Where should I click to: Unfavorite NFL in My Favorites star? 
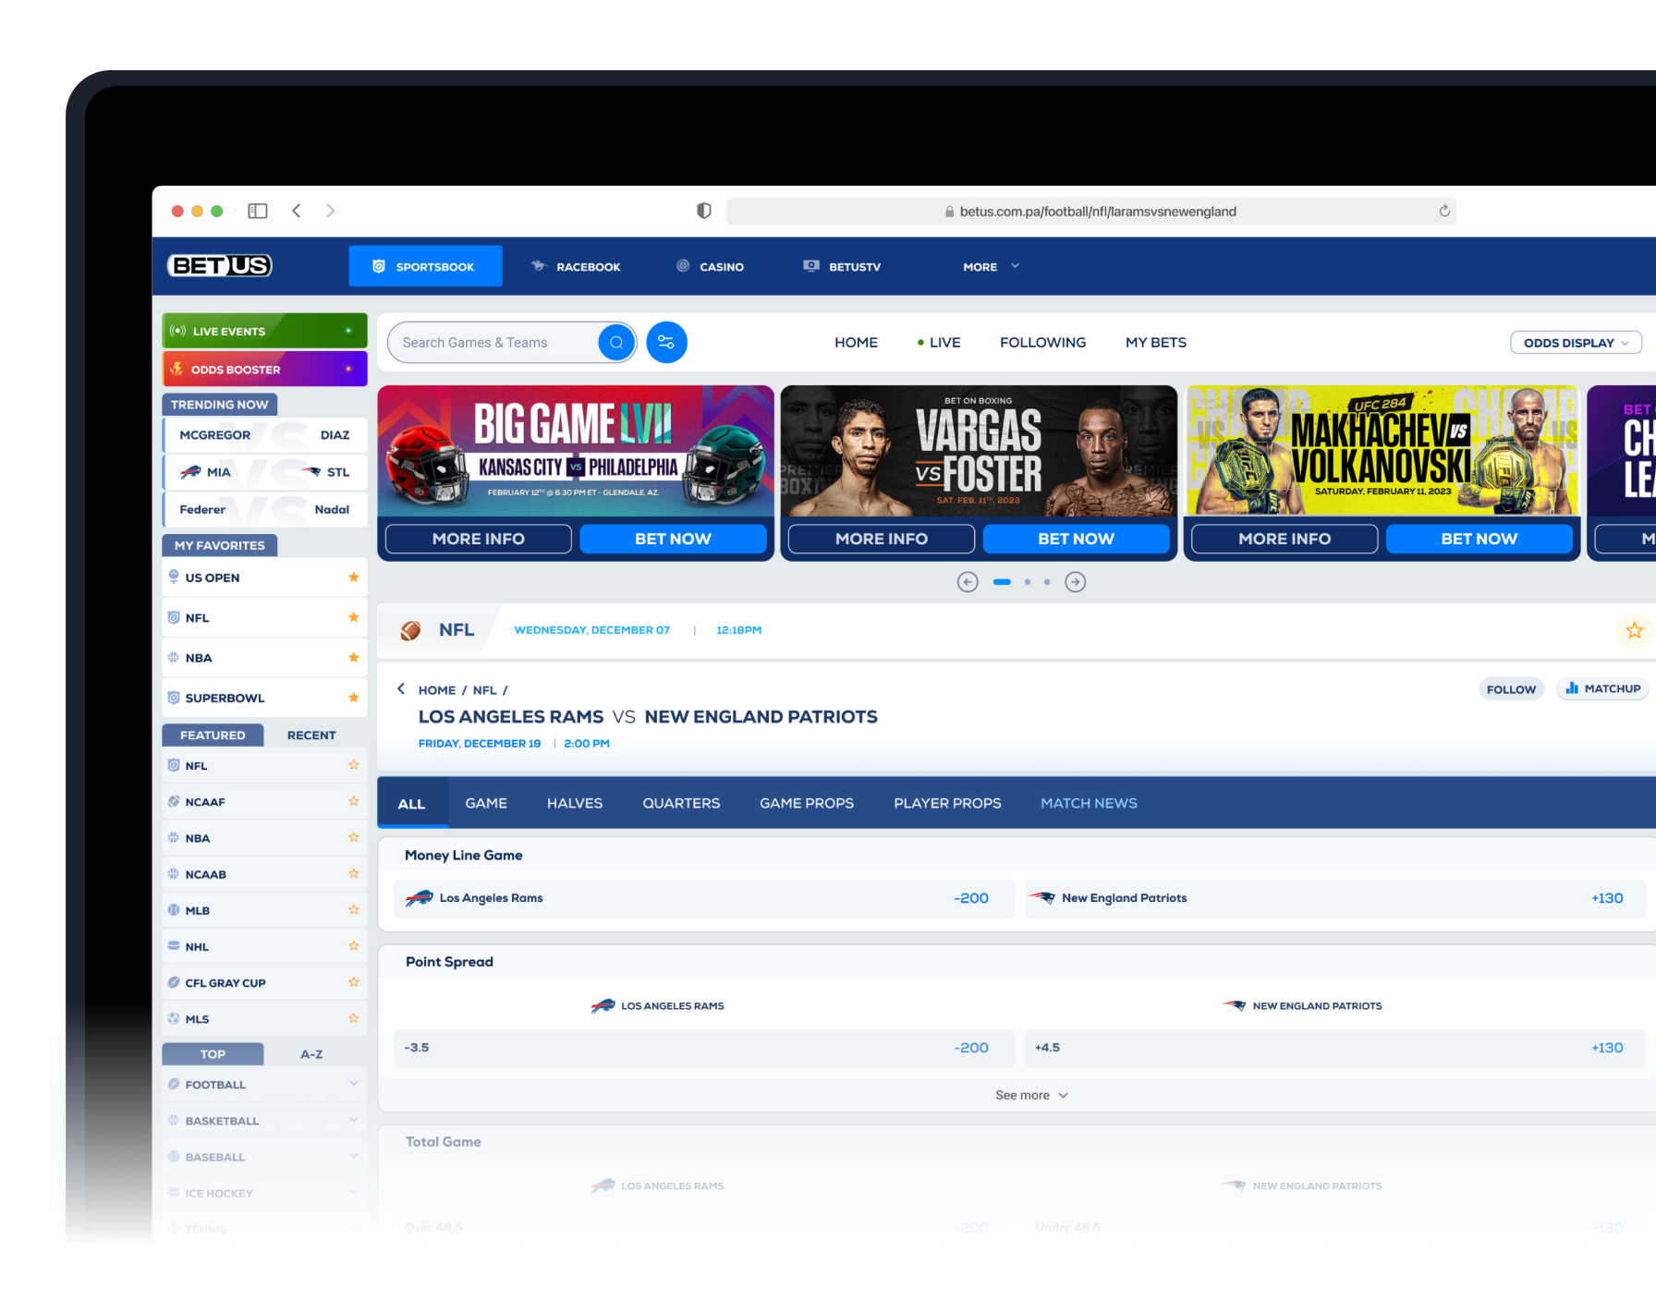point(353,617)
